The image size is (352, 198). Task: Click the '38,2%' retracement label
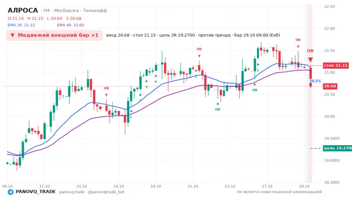pos(315,81)
